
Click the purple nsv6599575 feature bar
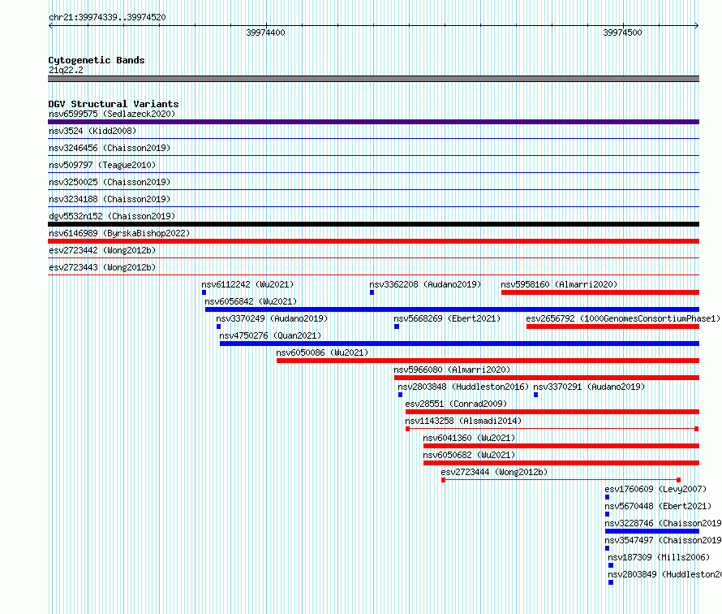point(373,122)
